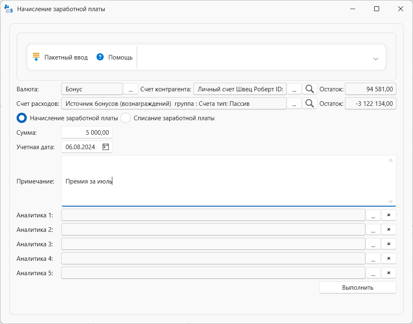Clear Аналитика 1 with x button
Image resolution: width=413 pixels, height=324 pixels.
pyautogui.click(x=389, y=215)
